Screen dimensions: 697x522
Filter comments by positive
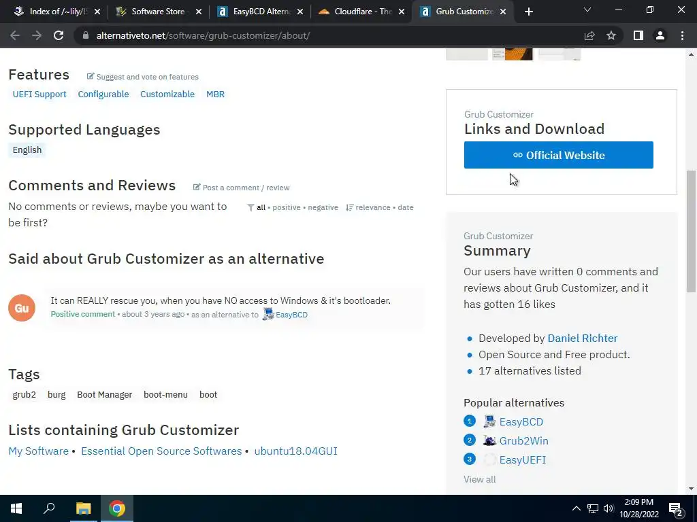(x=287, y=207)
